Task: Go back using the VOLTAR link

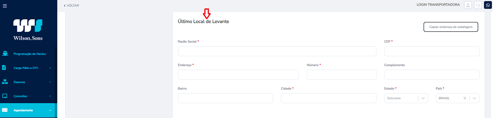Action: point(72,6)
